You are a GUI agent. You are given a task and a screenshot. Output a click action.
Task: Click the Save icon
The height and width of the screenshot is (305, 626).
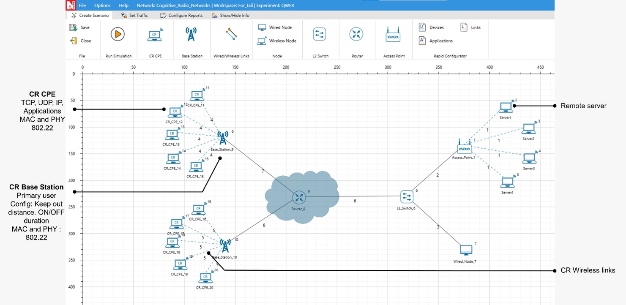click(73, 27)
